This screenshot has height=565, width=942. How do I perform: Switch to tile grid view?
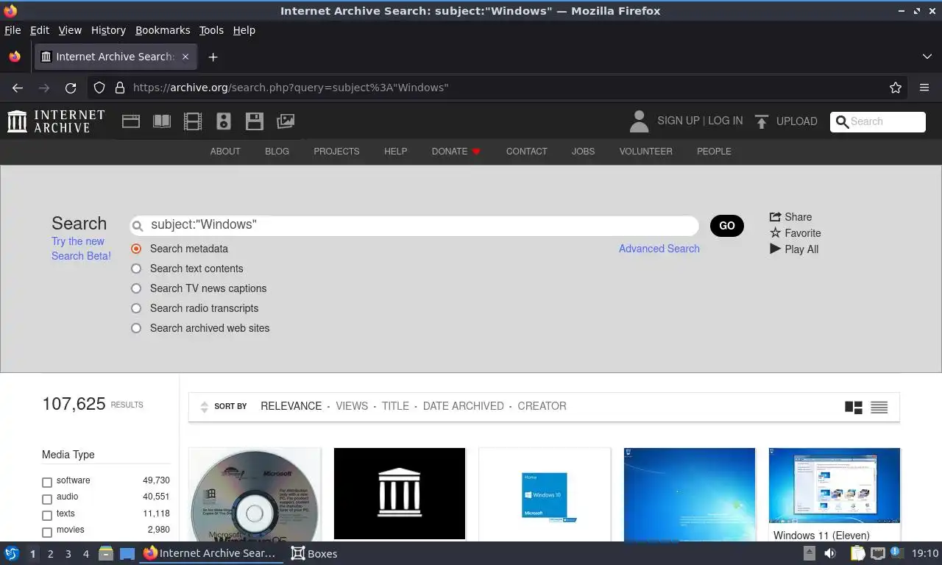tap(854, 407)
